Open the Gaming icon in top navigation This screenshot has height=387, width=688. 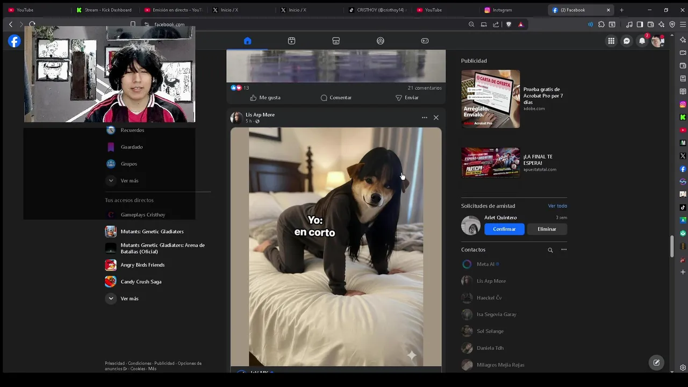(x=425, y=41)
